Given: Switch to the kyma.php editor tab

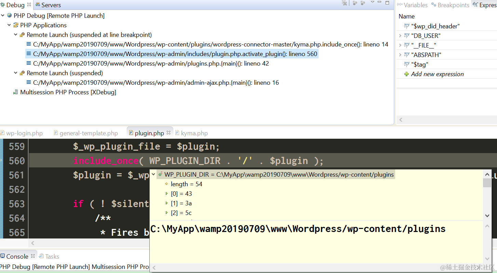Looking at the screenshot, I should coord(194,133).
